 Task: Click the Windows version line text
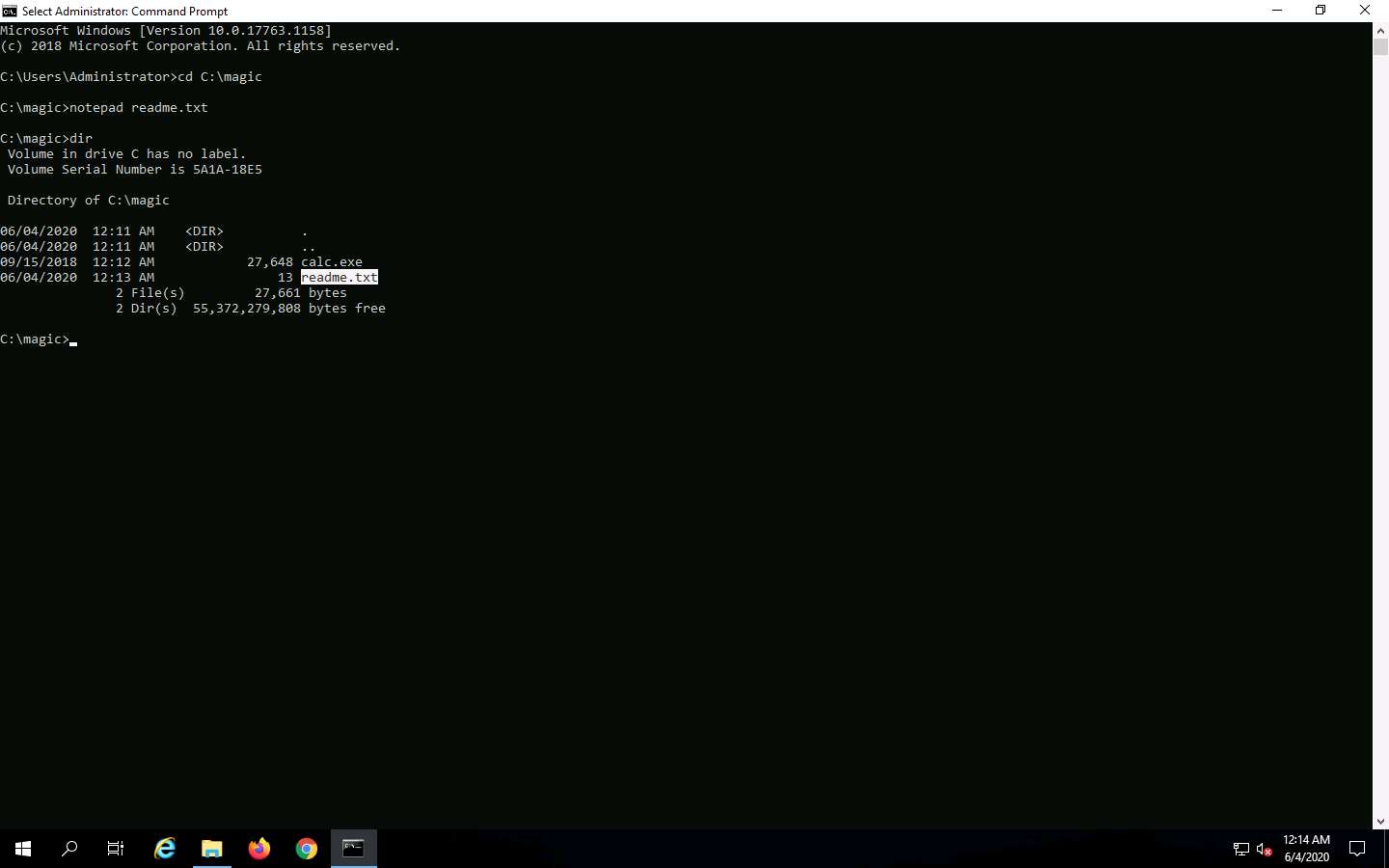[166, 30]
